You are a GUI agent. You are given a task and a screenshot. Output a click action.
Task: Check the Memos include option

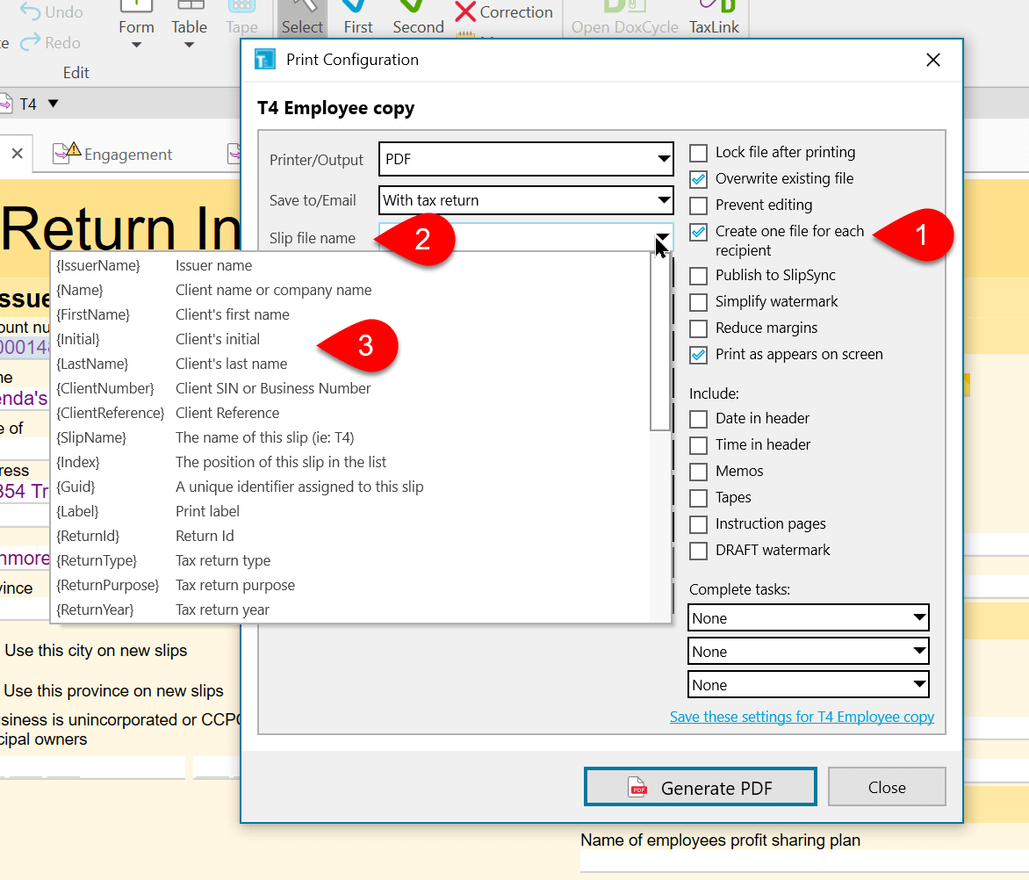click(x=698, y=471)
